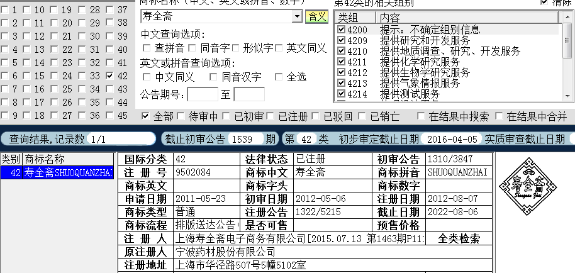This screenshot has height=273, width=575.
Task: Click 注册公告 value 1322/5215
Action: (318, 212)
